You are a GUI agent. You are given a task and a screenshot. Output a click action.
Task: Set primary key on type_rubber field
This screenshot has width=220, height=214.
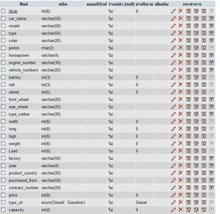(x=189, y=114)
